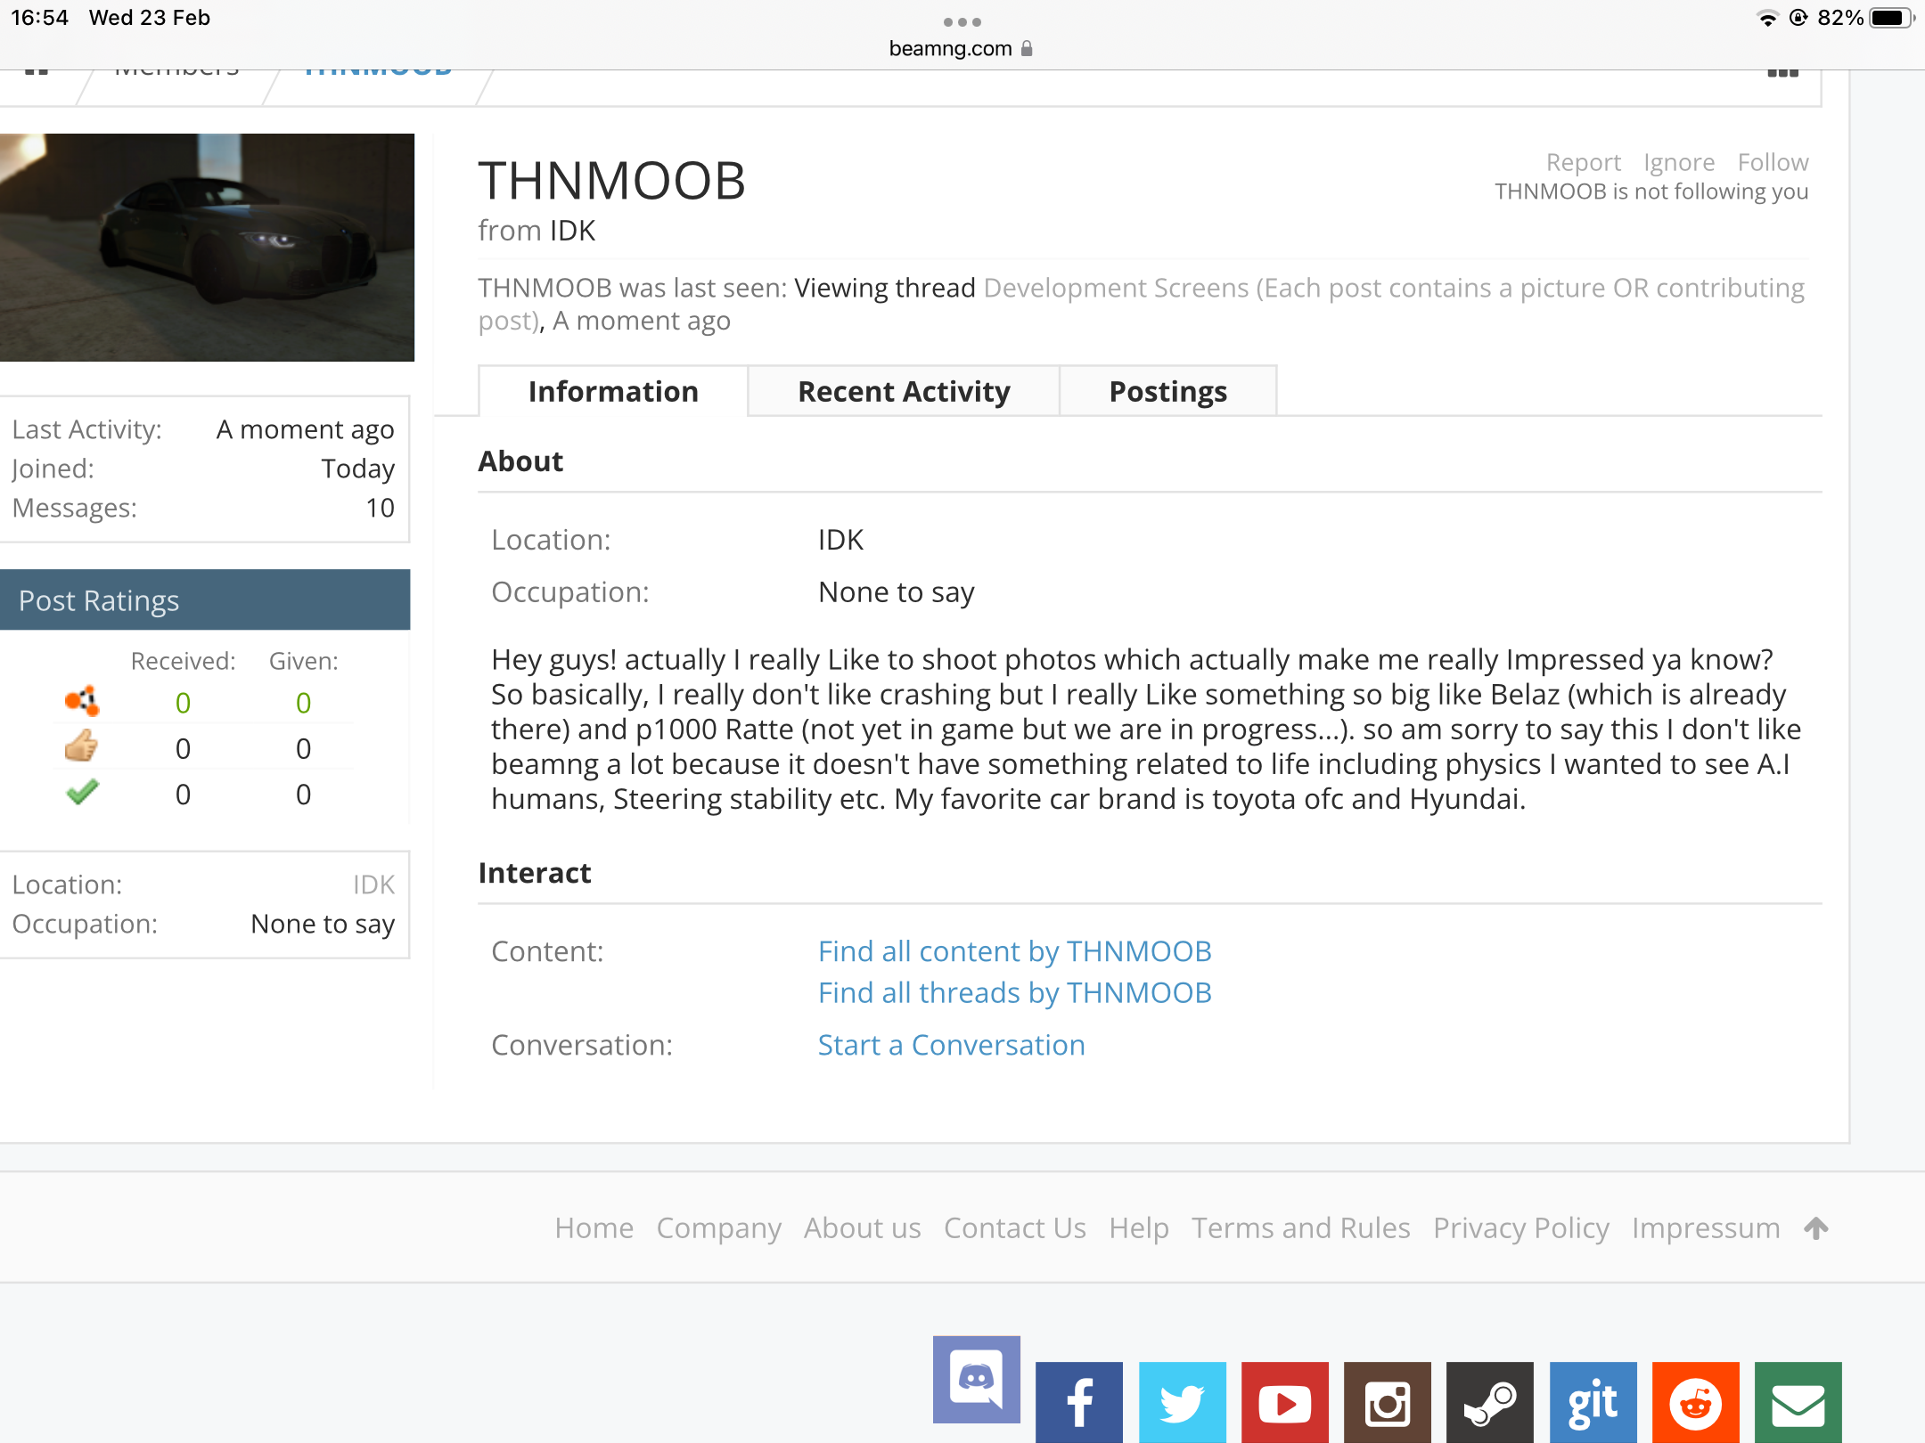Click Find all content by THNMOOB
Screen dimensions: 1925x1443
pyautogui.click(x=1014, y=951)
